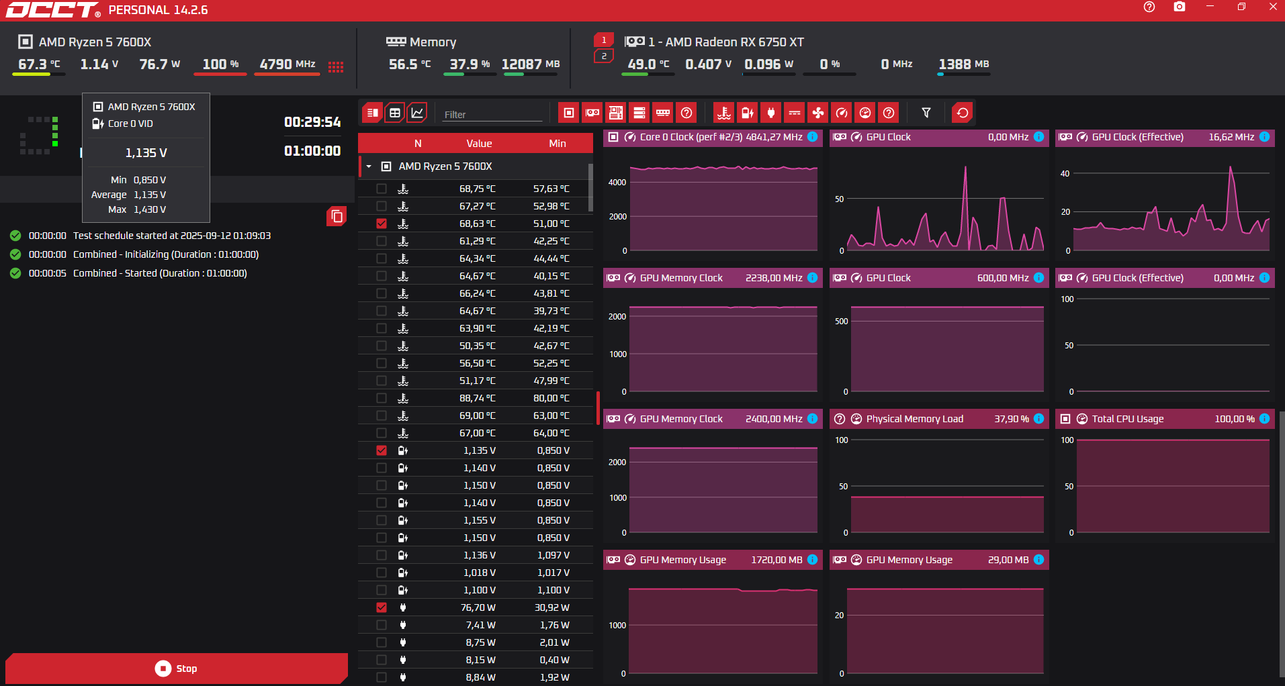This screenshot has width=1285, height=686.
Task: Open info for Core 0 Clock graph
Action: tap(813, 137)
